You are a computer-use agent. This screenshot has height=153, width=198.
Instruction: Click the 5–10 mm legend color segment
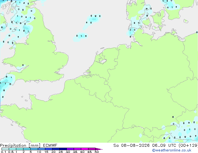[x=34, y=149]
